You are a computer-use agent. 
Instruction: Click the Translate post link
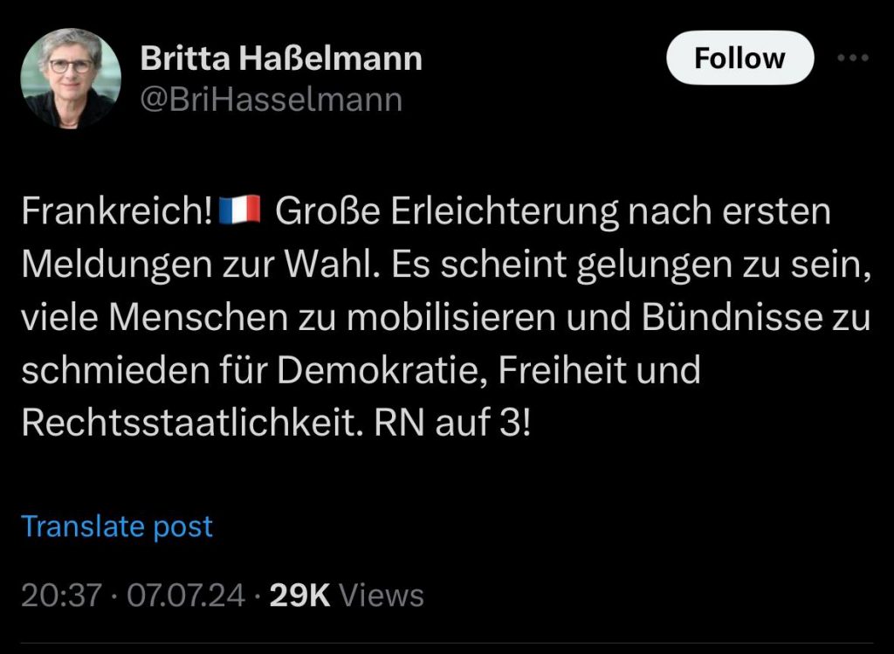[x=117, y=527]
